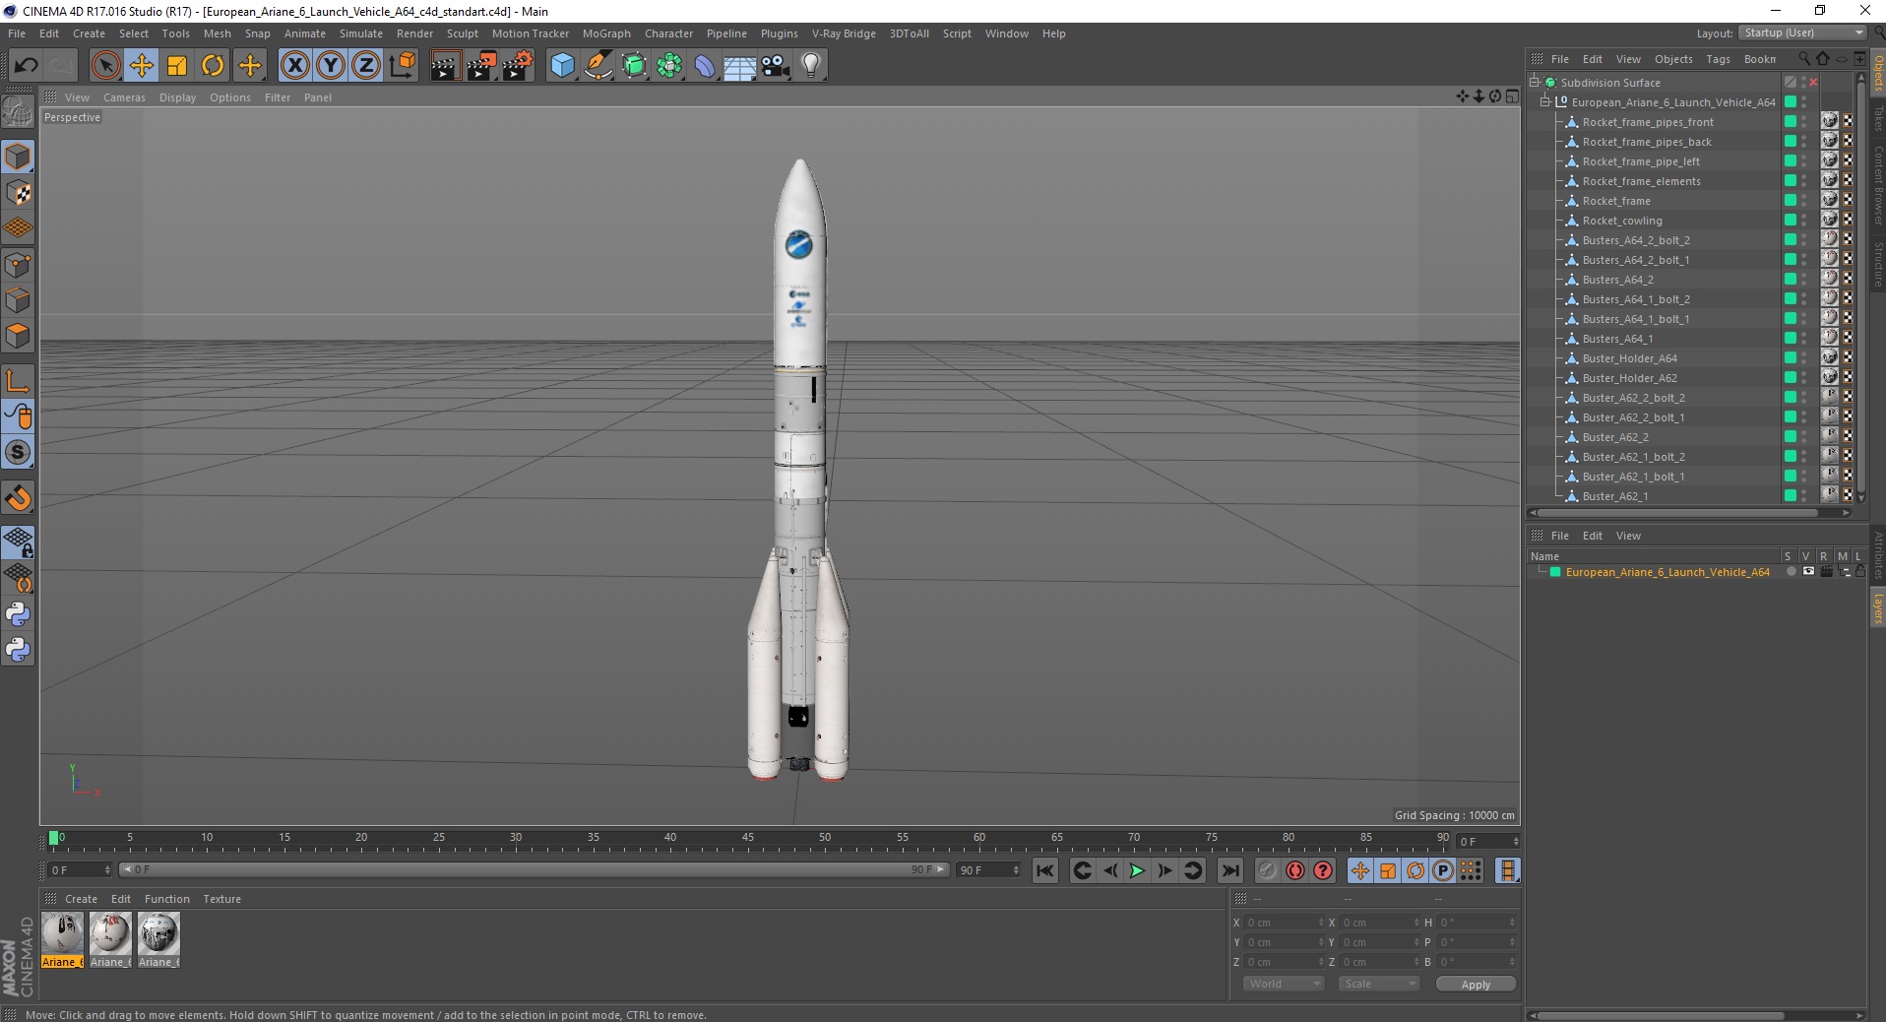Open the Simulate menu
Viewport: 1886px width, 1022px height.
click(x=361, y=33)
